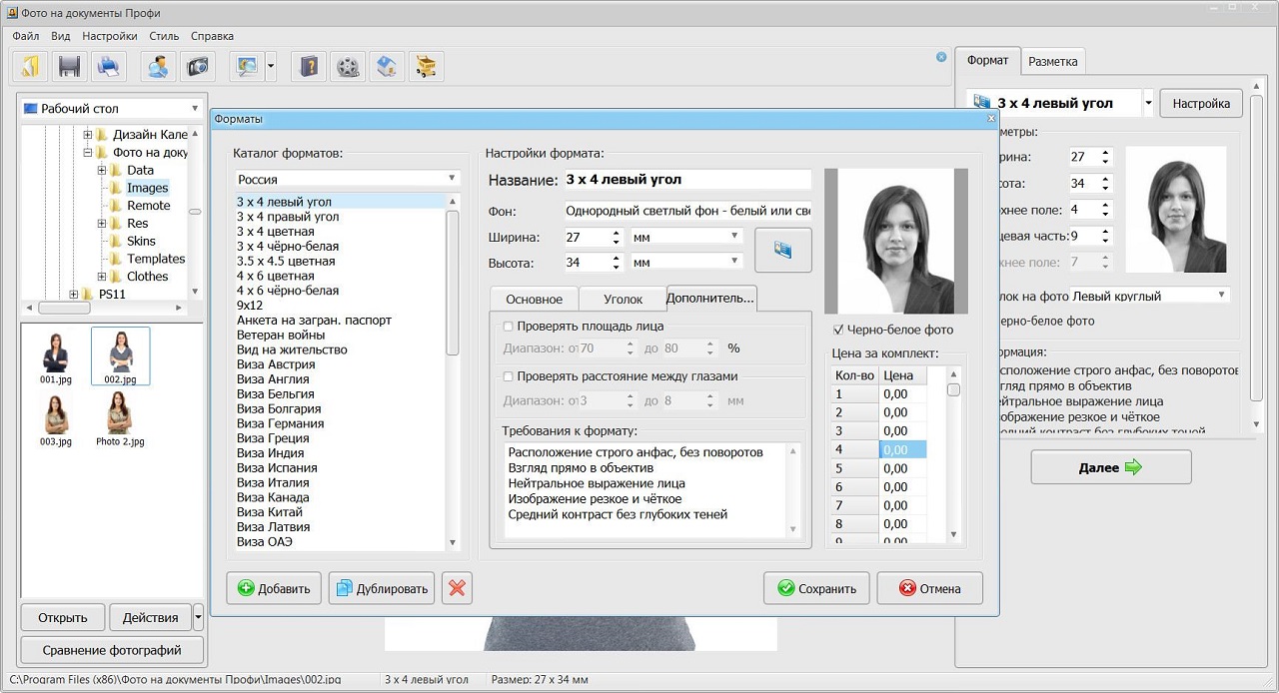Click the floppy disk save icon
1279x693 pixels.
69,66
